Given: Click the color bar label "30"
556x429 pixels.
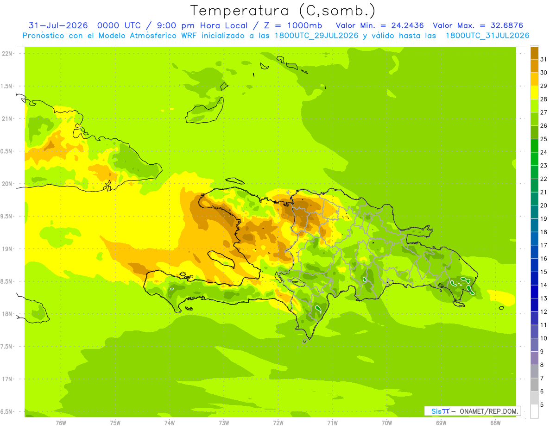Looking at the screenshot, I should (x=544, y=73).
